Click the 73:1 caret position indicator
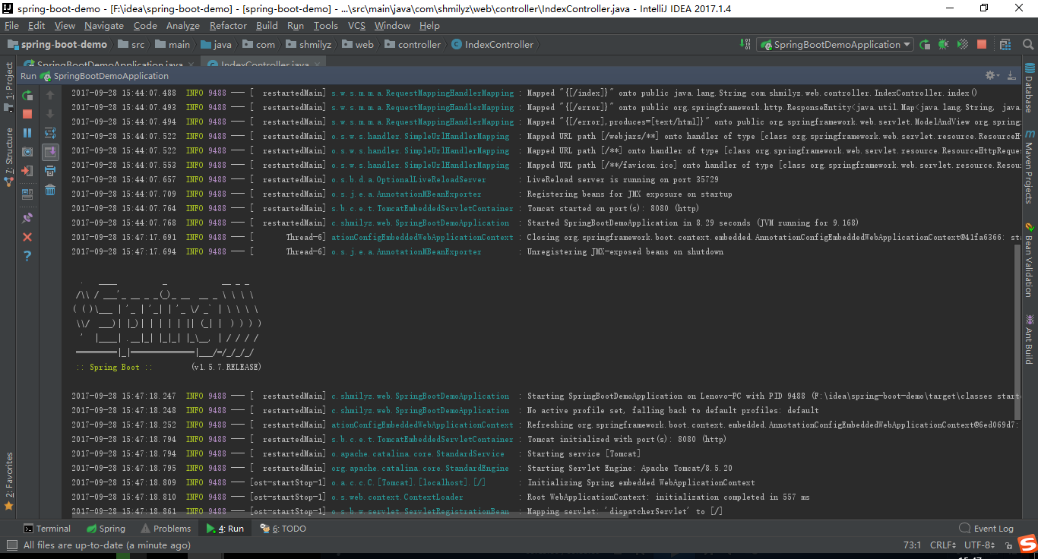Screen dimensions: 1038x559 click(x=911, y=545)
